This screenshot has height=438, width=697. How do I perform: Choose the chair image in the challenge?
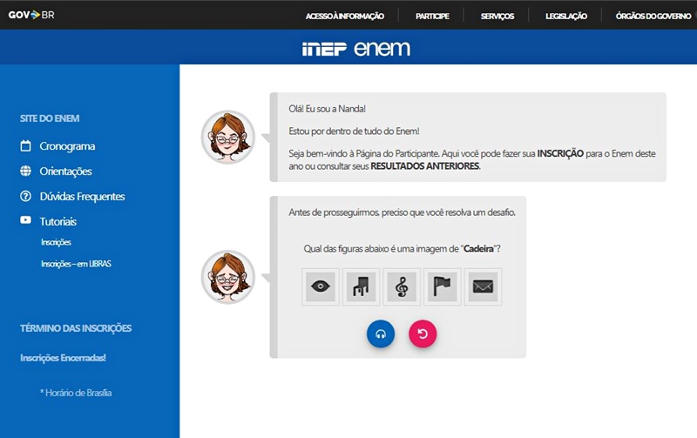click(361, 286)
